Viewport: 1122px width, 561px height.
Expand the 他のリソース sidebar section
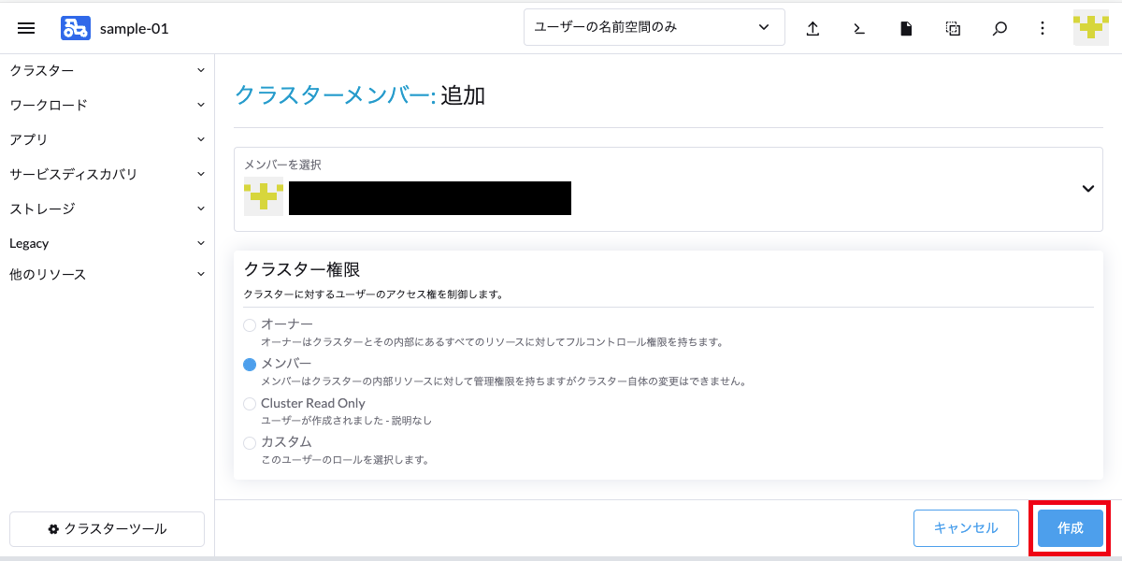tap(108, 274)
